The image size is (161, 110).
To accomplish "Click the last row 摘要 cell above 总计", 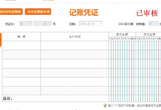I will [x=21, y=91].
